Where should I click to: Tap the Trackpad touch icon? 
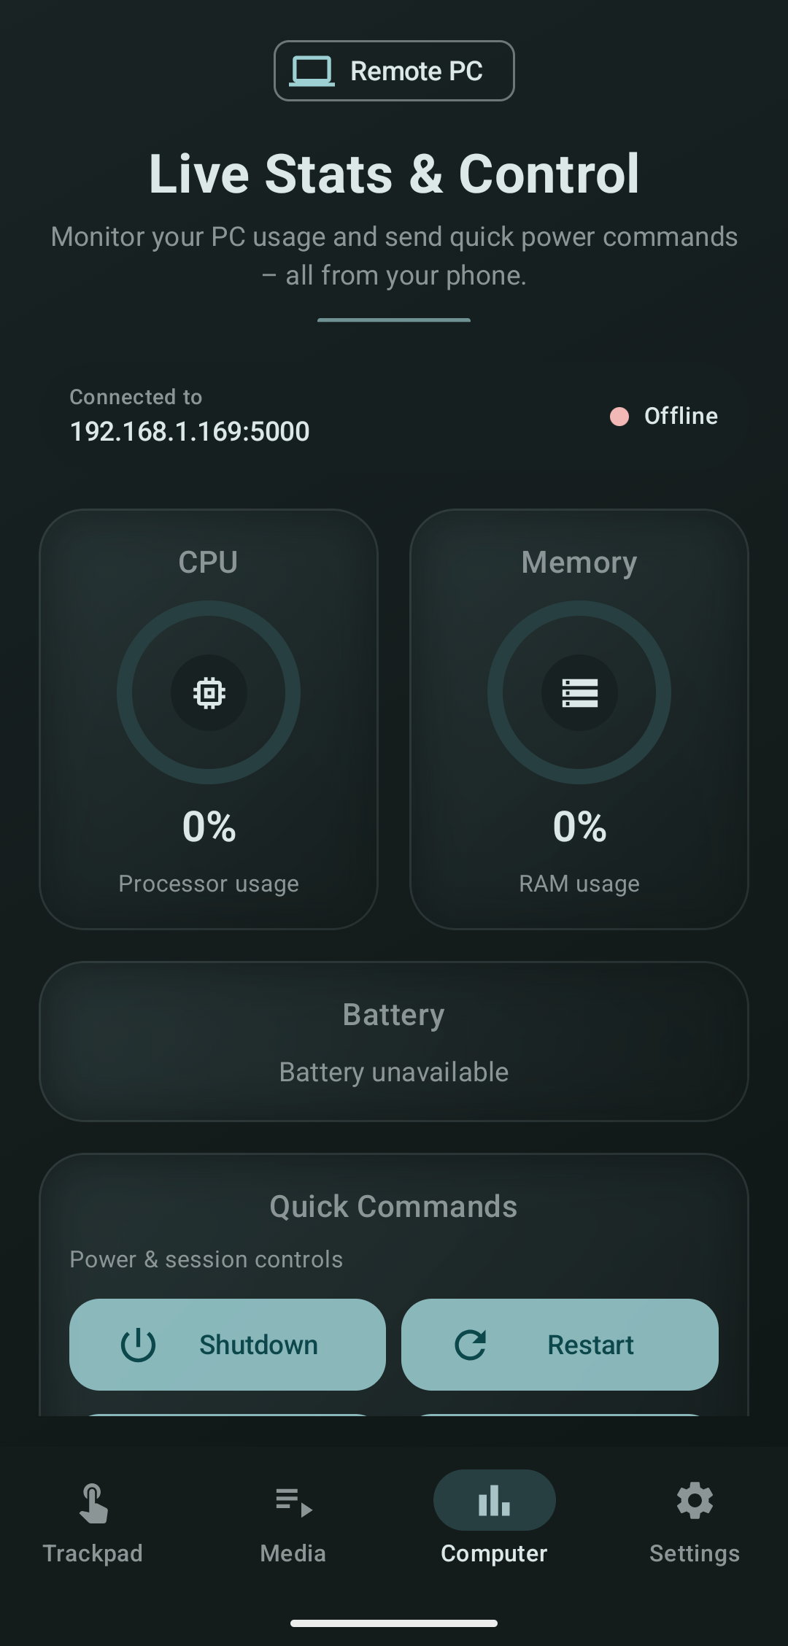[93, 1503]
